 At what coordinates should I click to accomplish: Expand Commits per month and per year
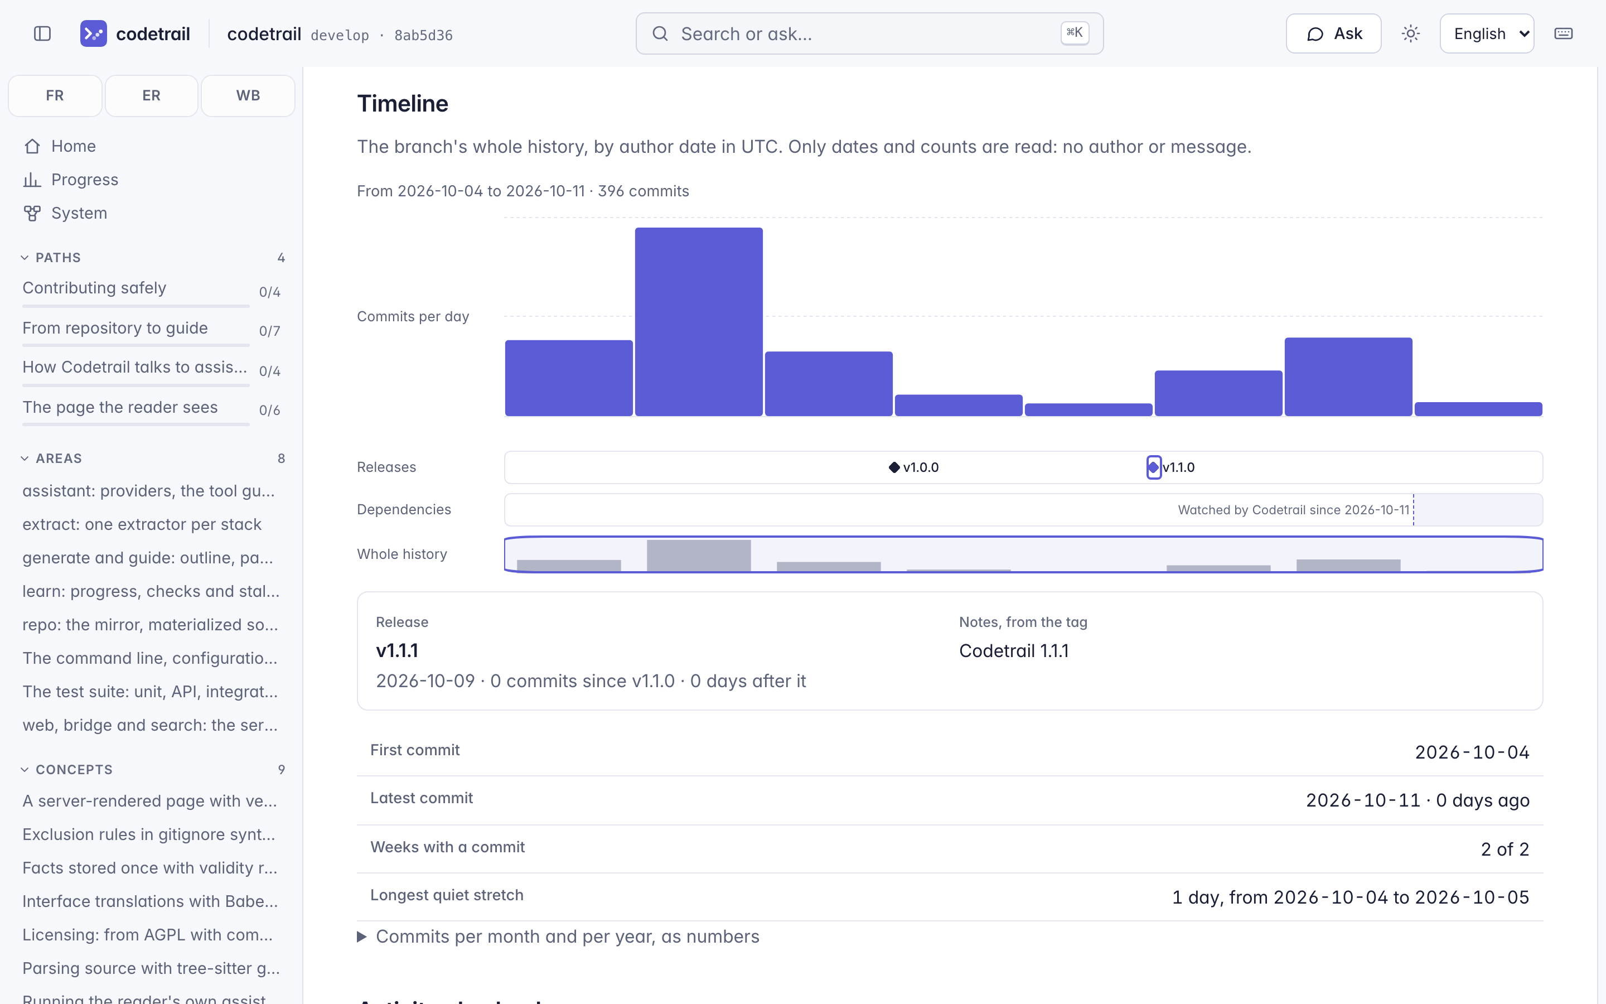point(558,937)
